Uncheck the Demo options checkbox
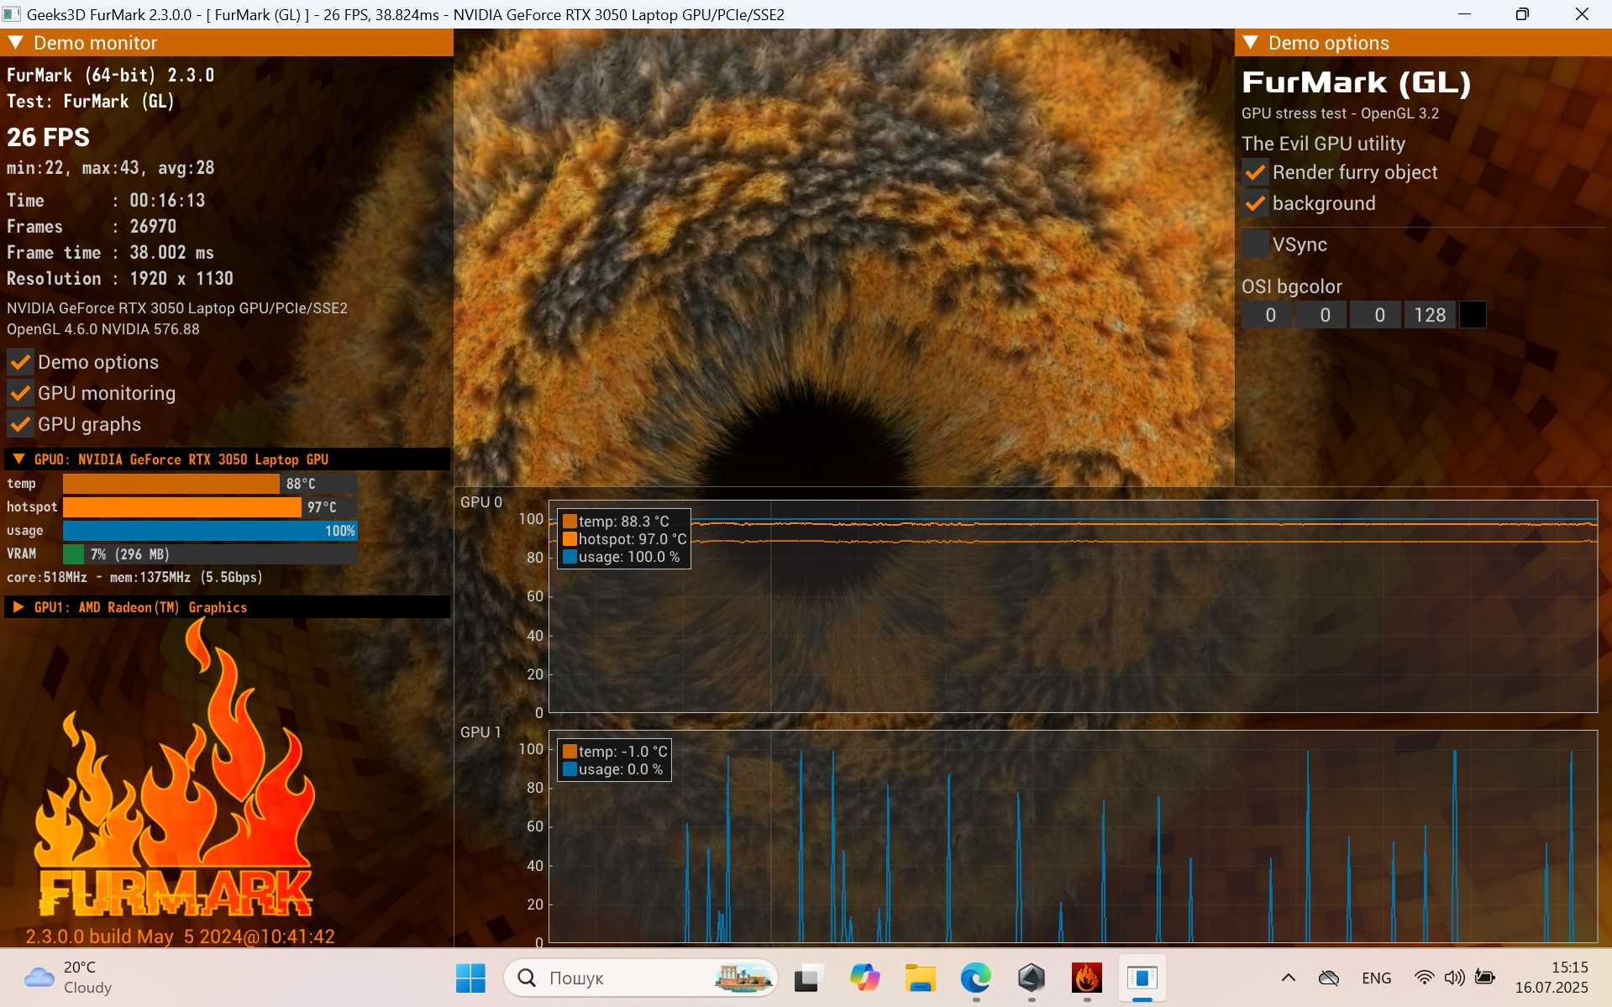 [20, 362]
